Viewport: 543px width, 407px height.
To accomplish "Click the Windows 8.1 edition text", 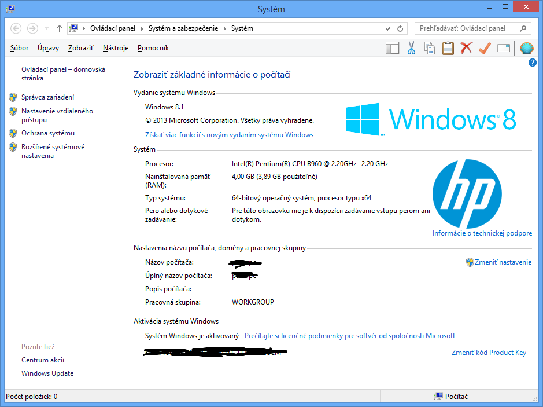I will tap(164, 107).
